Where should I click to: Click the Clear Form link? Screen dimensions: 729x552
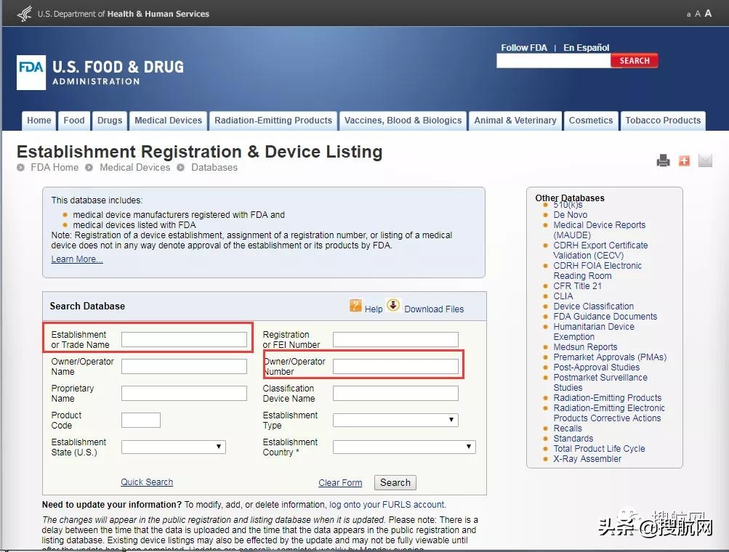click(x=340, y=483)
